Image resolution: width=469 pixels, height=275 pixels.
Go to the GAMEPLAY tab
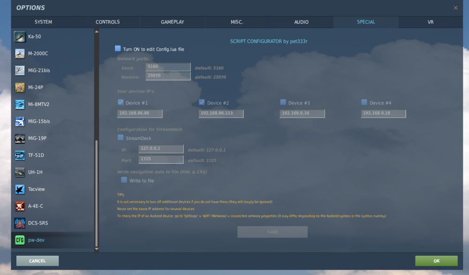tap(172, 22)
